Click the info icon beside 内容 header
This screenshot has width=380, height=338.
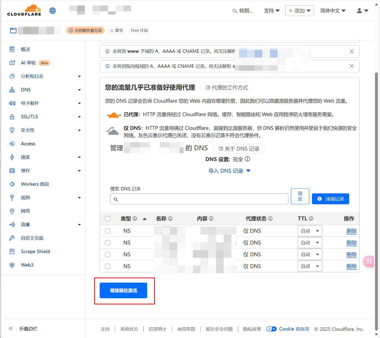coord(211,218)
